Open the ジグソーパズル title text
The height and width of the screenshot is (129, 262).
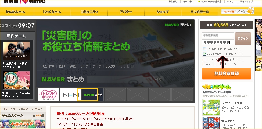click(232, 103)
